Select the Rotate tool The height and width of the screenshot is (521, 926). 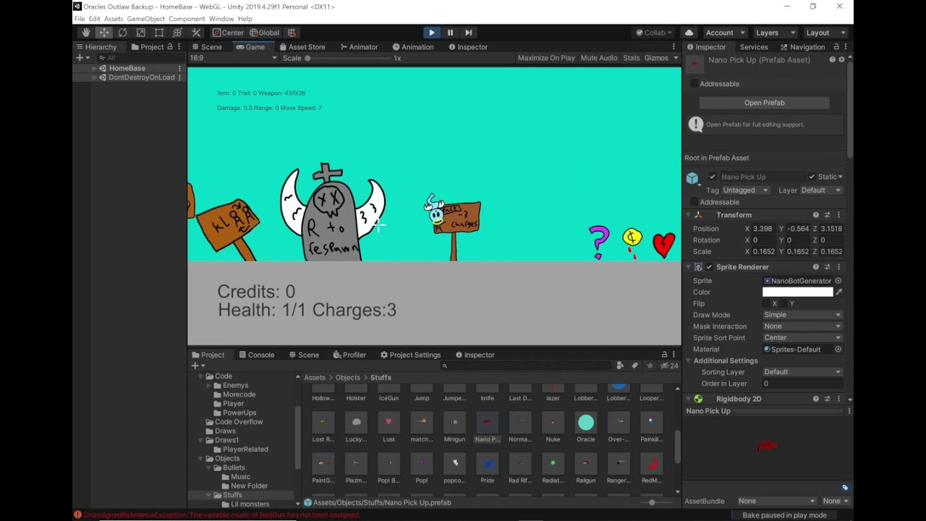122,33
